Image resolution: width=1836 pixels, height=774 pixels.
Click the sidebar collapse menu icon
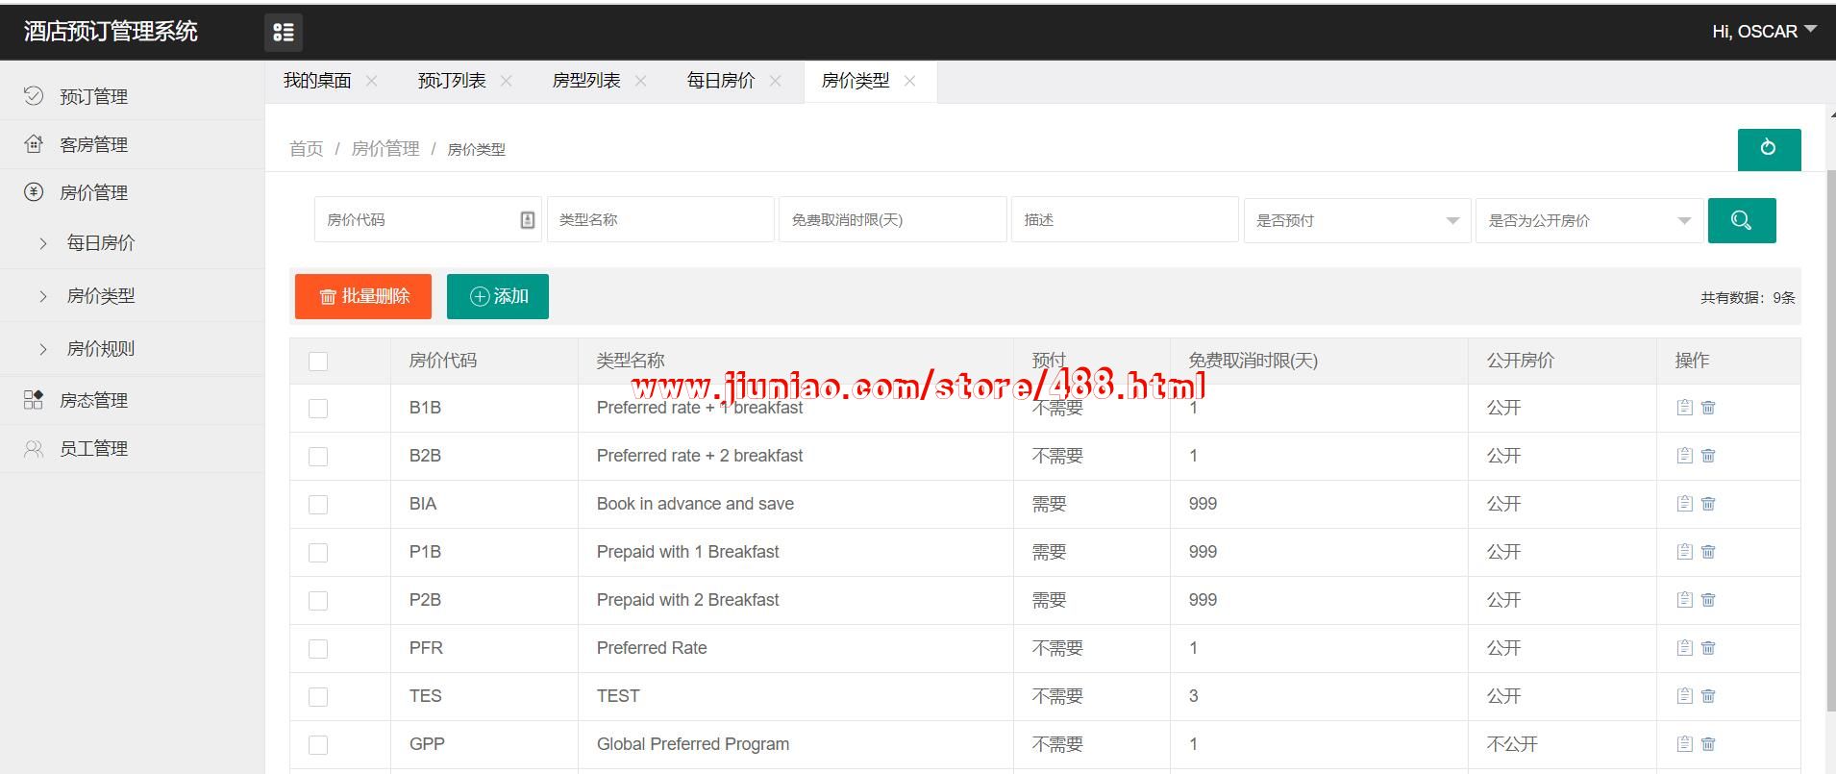284,33
